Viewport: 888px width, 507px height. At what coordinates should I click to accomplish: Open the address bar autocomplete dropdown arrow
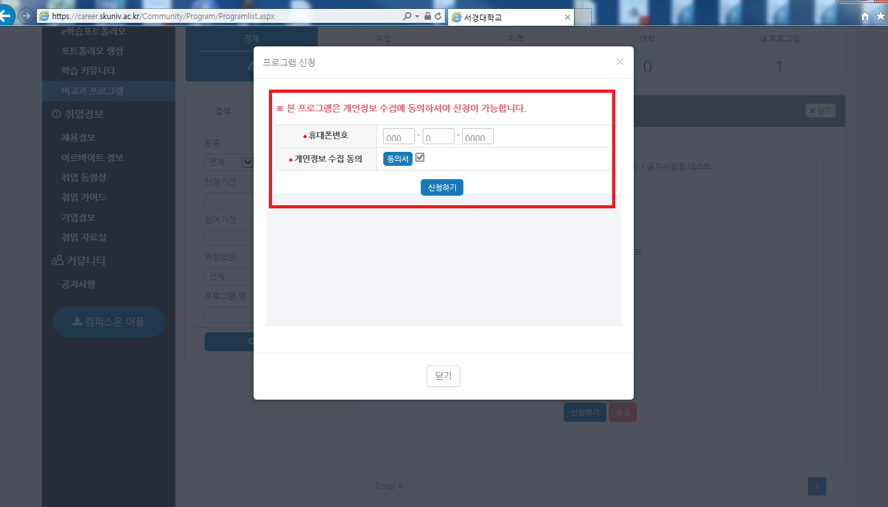click(x=417, y=16)
